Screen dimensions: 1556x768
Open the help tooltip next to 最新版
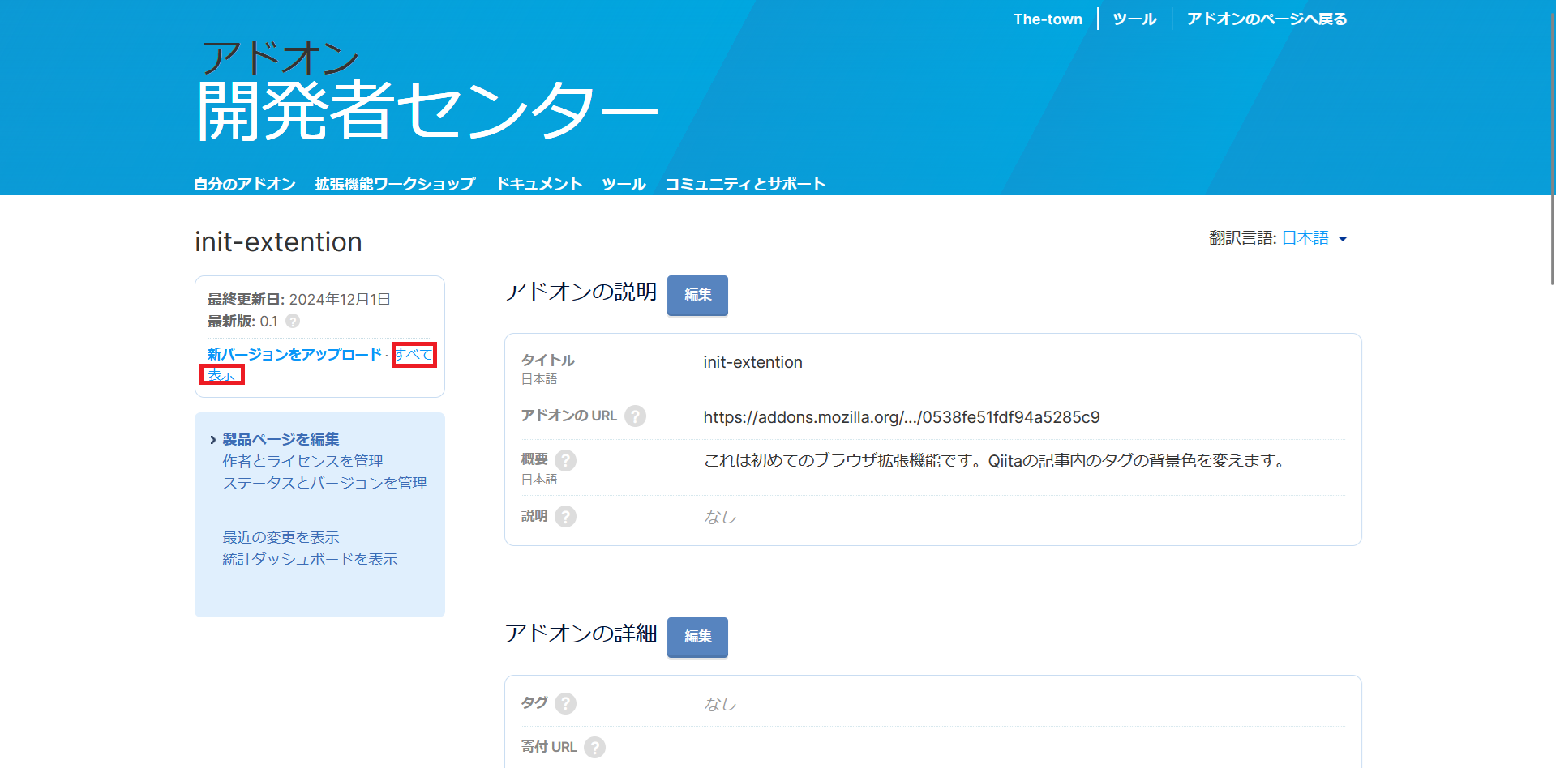(x=292, y=322)
